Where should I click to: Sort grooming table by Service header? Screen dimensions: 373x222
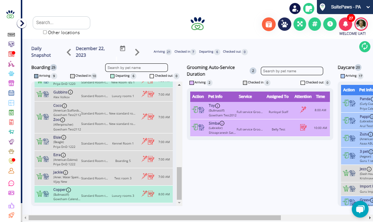pos(245,97)
